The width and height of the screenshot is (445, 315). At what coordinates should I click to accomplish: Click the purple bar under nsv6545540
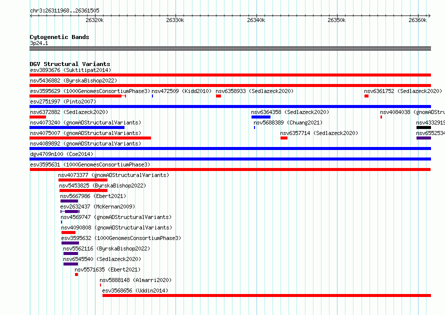(x=70, y=264)
